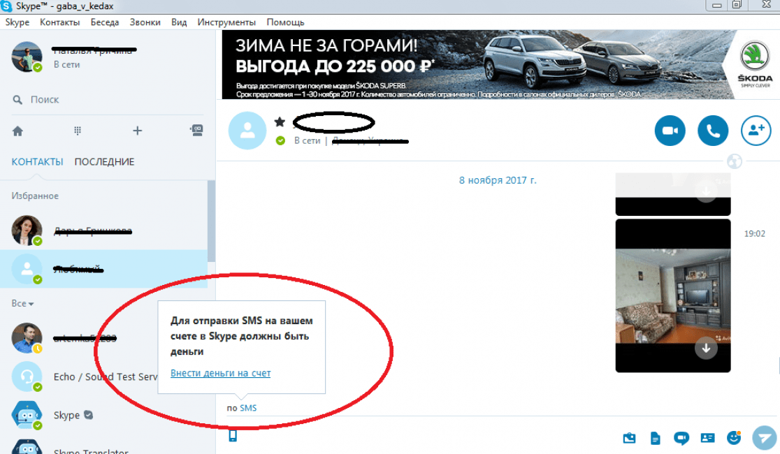Select the Skype Translator contact

tap(103, 448)
